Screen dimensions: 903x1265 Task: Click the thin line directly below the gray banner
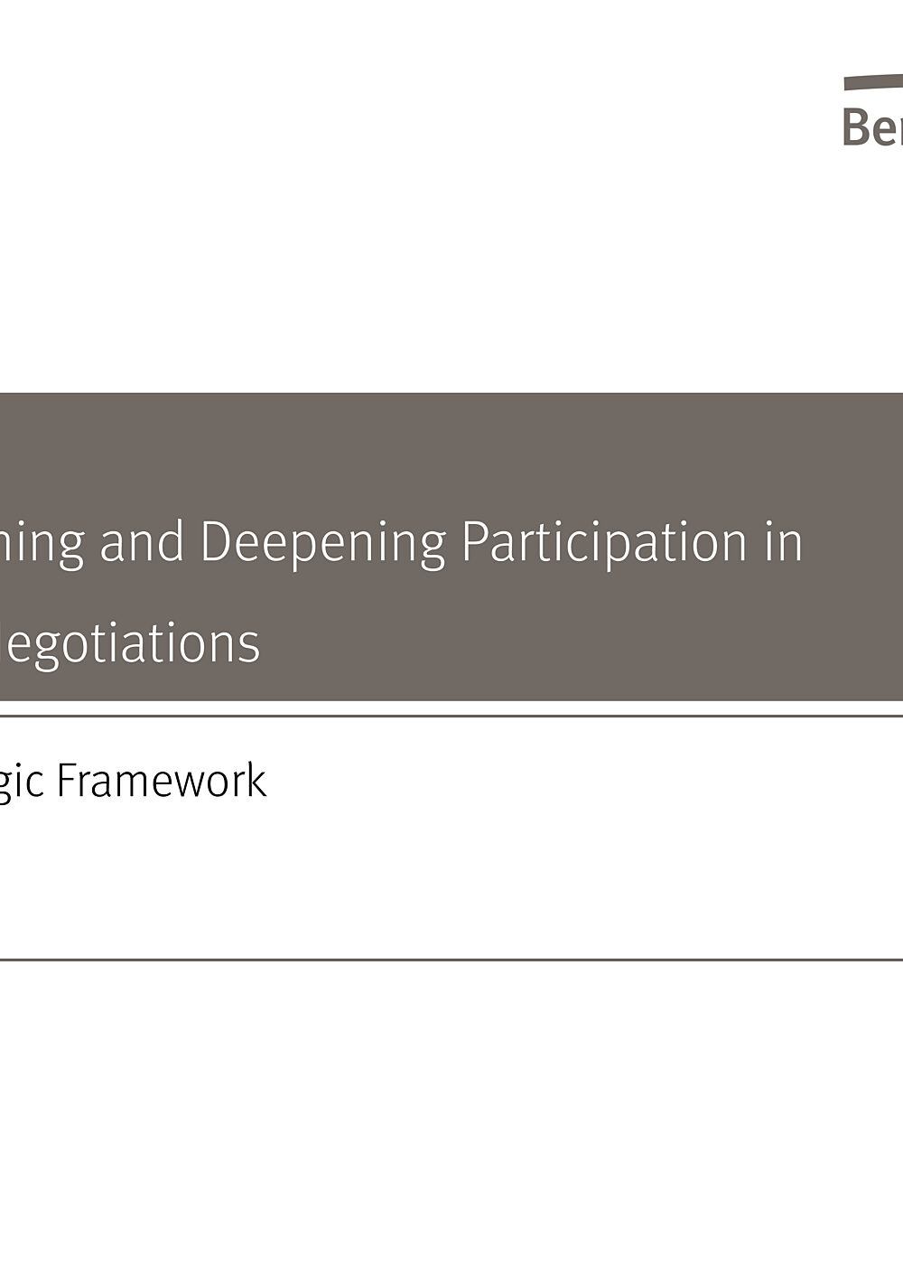(x=451, y=716)
